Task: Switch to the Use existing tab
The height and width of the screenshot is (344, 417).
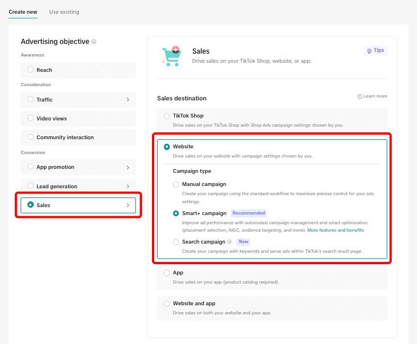Action: 64,12
